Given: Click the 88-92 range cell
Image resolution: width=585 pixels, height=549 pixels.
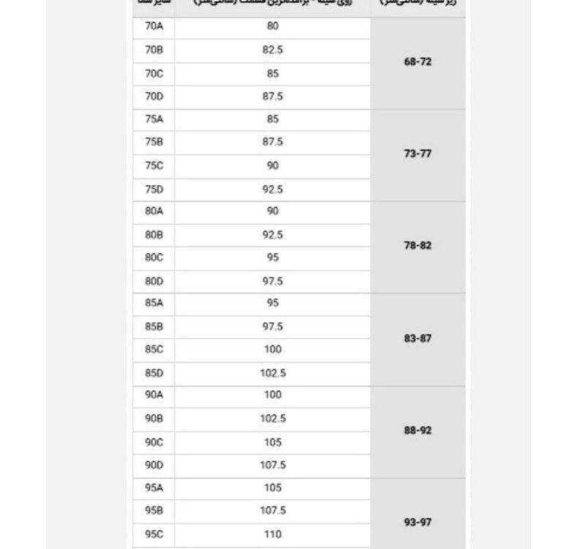Looking at the screenshot, I should (x=418, y=430).
